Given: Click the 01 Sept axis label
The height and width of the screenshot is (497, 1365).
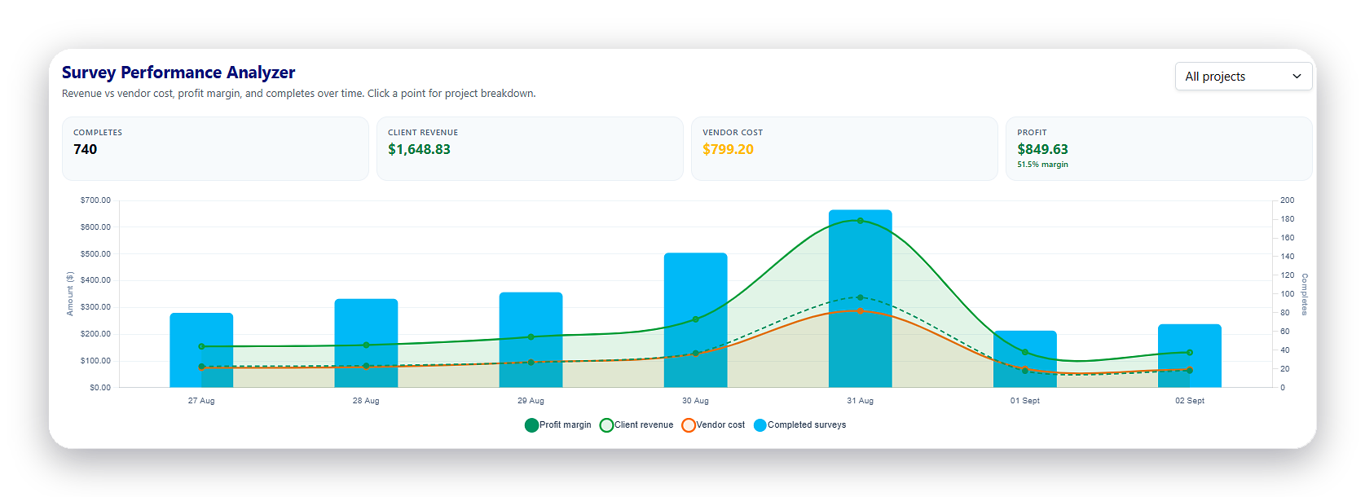Looking at the screenshot, I should click(x=1025, y=401).
